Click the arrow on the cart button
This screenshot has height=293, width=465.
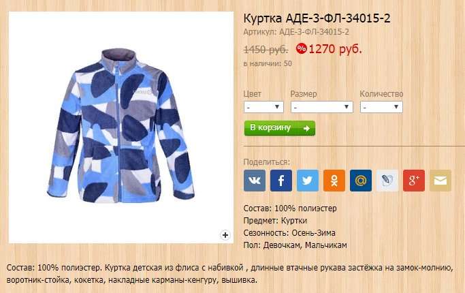pyautogui.click(x=306, y=128)
